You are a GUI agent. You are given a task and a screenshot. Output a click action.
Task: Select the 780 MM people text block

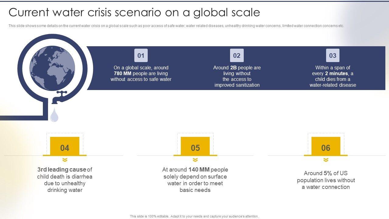[141, 74]
